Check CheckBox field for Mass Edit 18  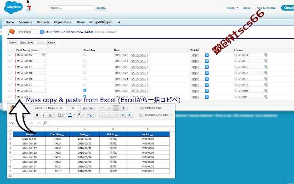[85, 72]
